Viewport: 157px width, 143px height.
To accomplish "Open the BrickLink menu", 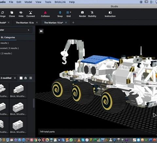I will 60,2.
